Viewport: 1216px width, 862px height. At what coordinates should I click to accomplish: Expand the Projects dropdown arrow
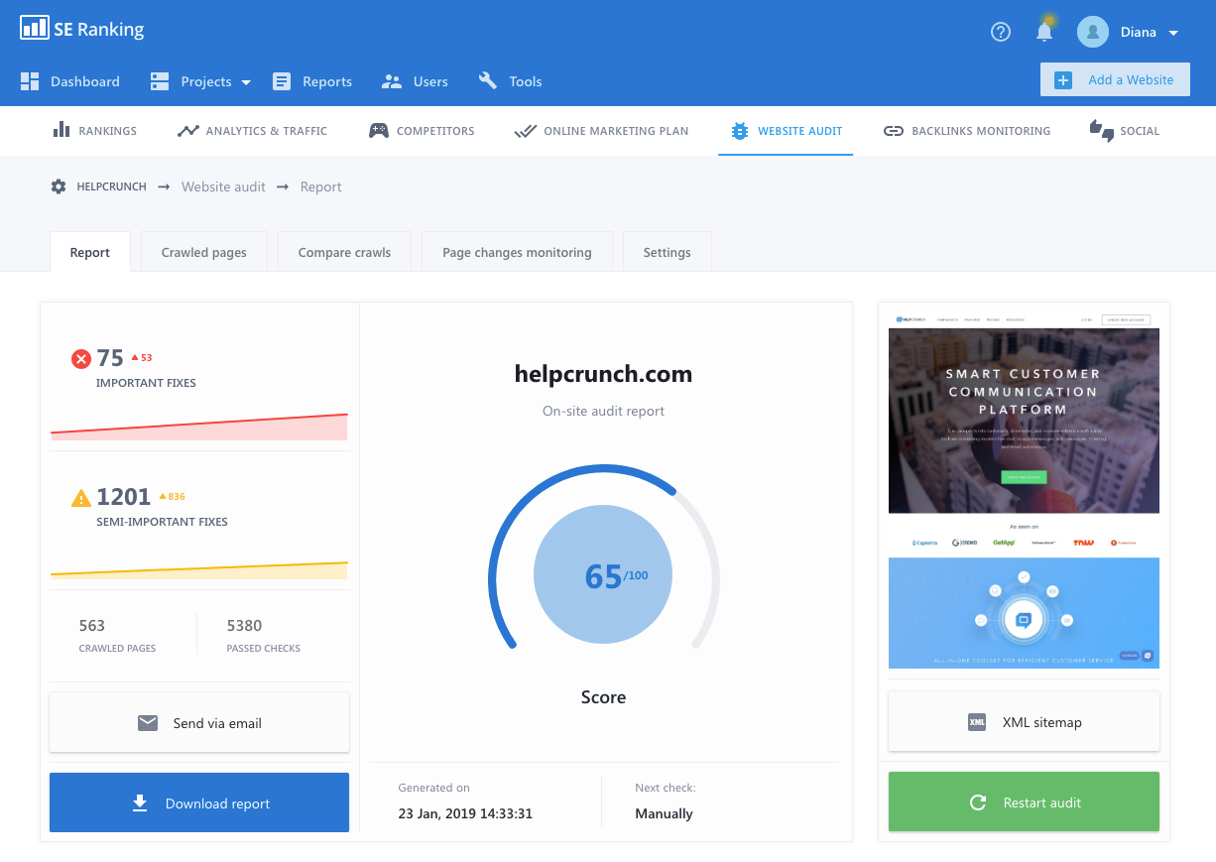tap(246, 82)
